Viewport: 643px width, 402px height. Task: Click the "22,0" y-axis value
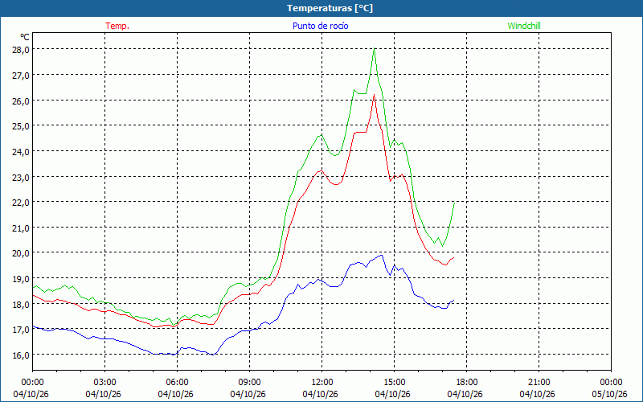pyautogui.click(x=21, y=203)
